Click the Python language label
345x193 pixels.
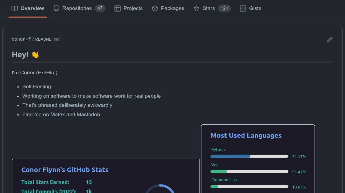218,150
